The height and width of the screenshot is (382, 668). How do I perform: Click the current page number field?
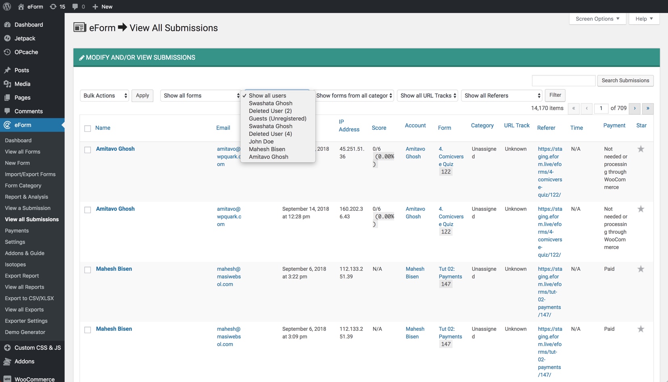(601, 108)
